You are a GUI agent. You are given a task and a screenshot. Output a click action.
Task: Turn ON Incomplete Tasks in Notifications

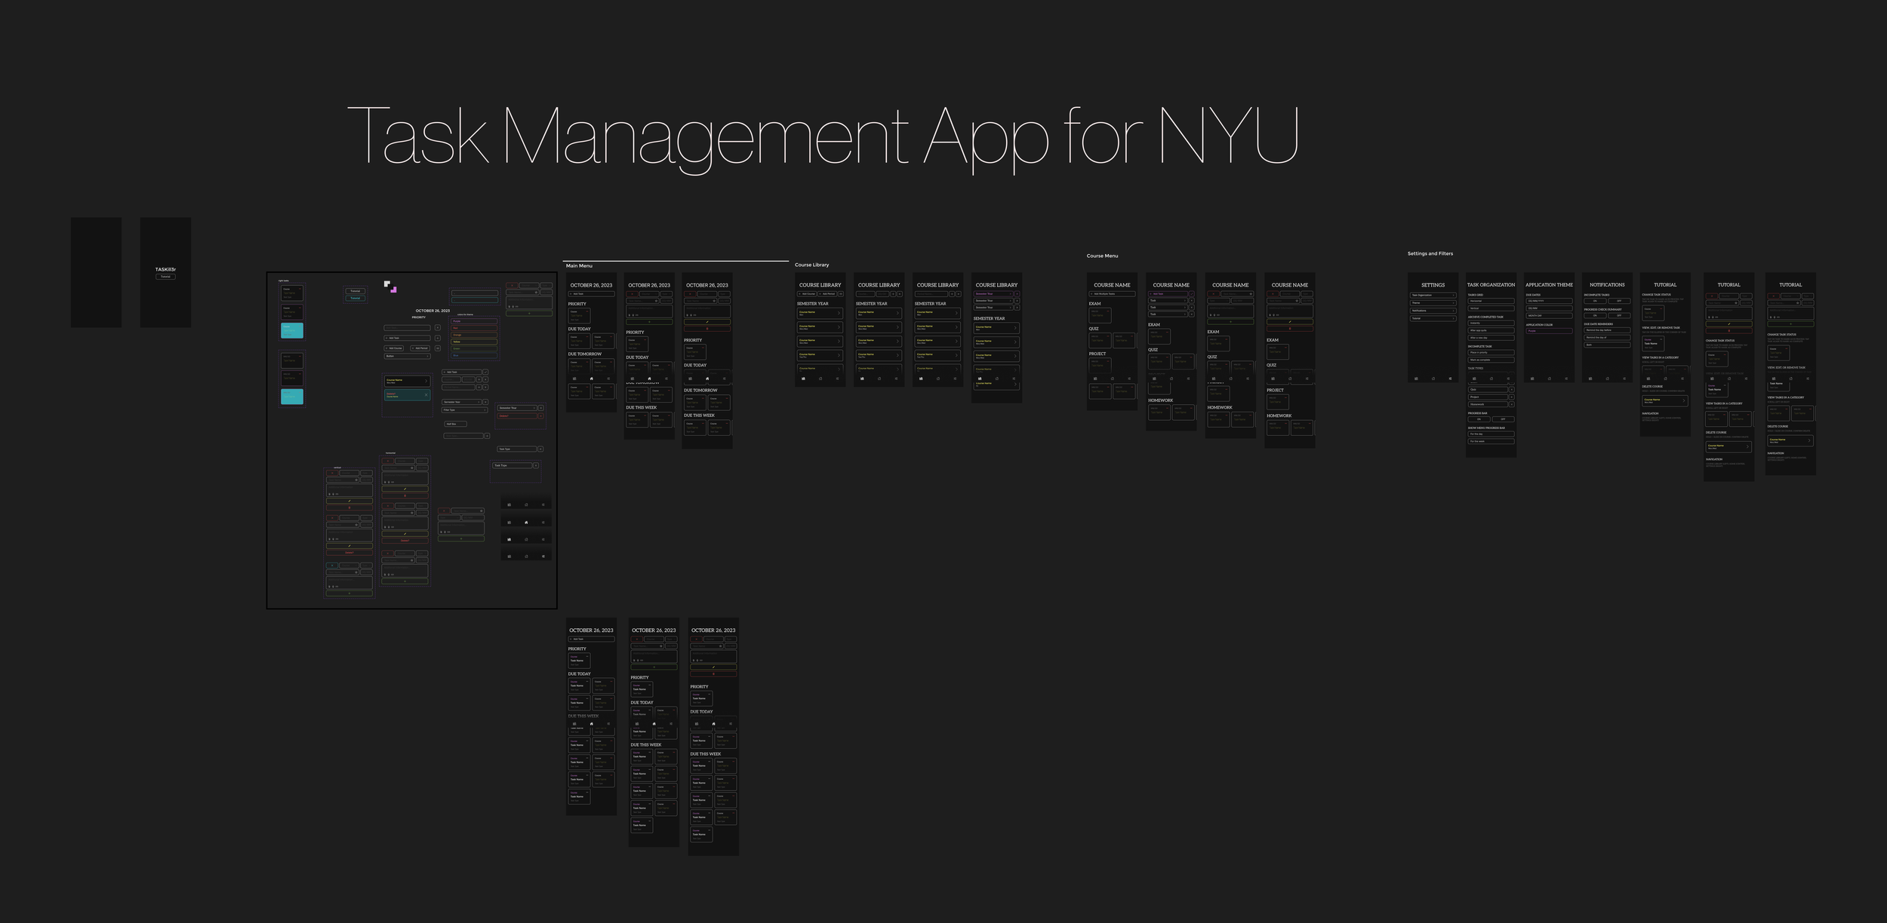click(1595, 301)
